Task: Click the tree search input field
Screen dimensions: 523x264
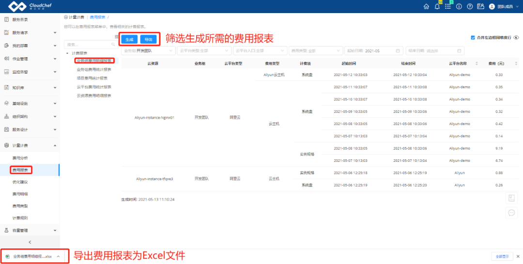Action: tap(91, 45)
